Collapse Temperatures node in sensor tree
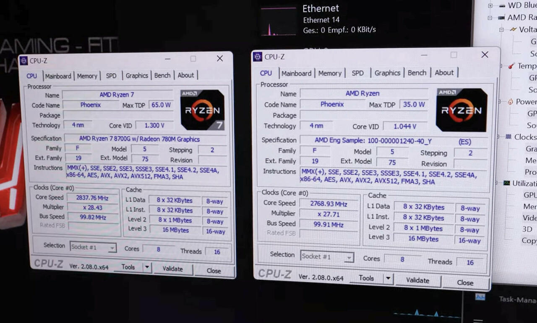This screenshot has height=323, width=537. [501, 66]
